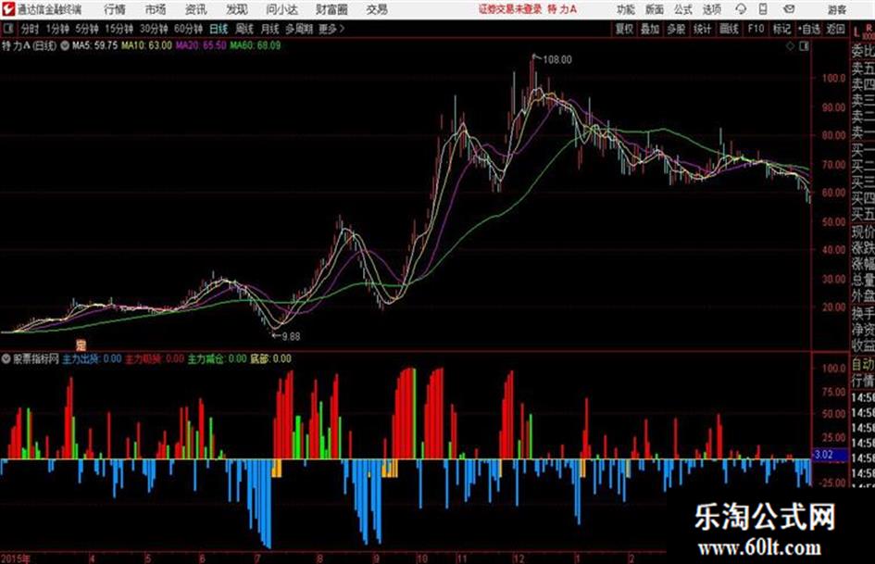Click the 9.88 low price label

tap(291, 336)
